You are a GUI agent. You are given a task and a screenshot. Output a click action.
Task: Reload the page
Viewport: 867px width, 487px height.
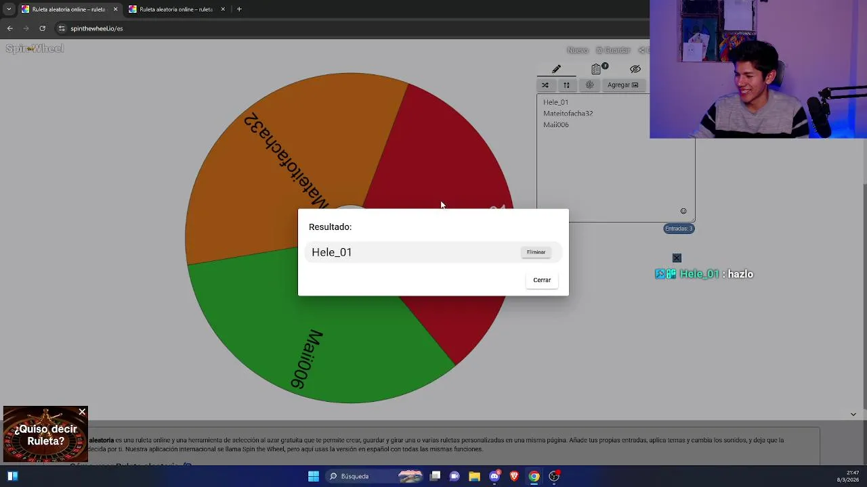43,28
